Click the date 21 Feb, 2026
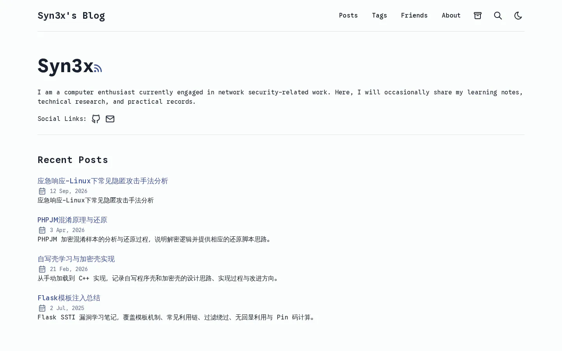The image size is (562, 351). tap(69, 269)
